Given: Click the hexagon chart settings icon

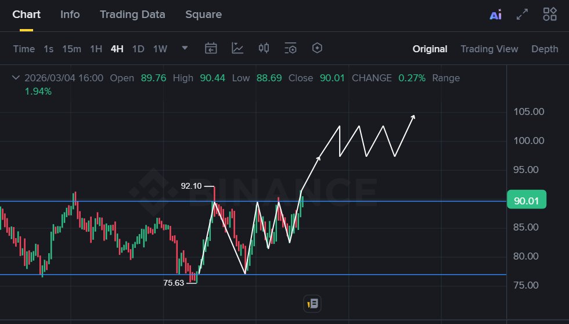Looking at the screenshot, I should [317, 48].
